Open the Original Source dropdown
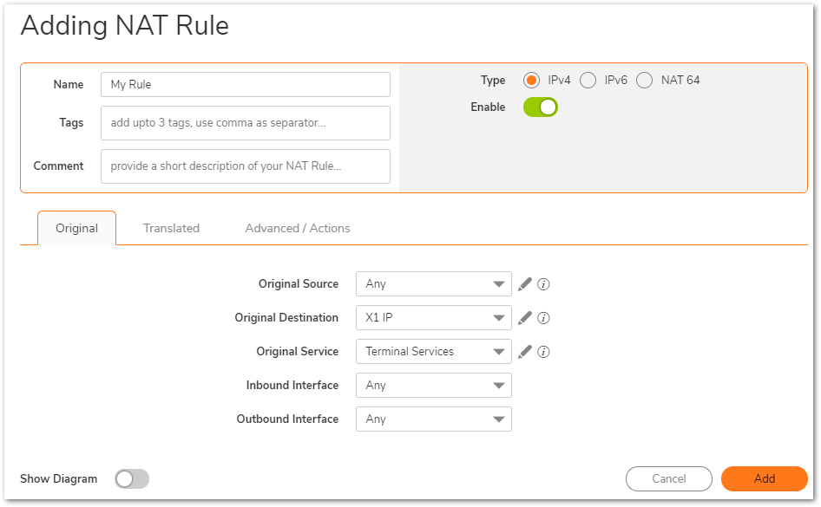The width and height of the screenshot is (821, 507). pyautogui.click(x=433, y=284)
